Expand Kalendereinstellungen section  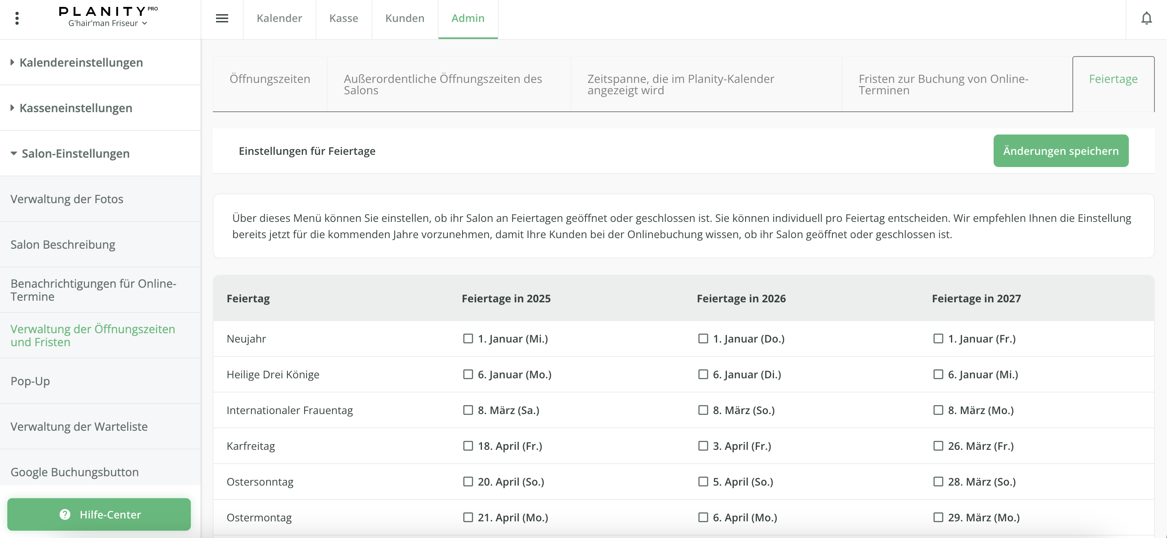coord(81,62)
